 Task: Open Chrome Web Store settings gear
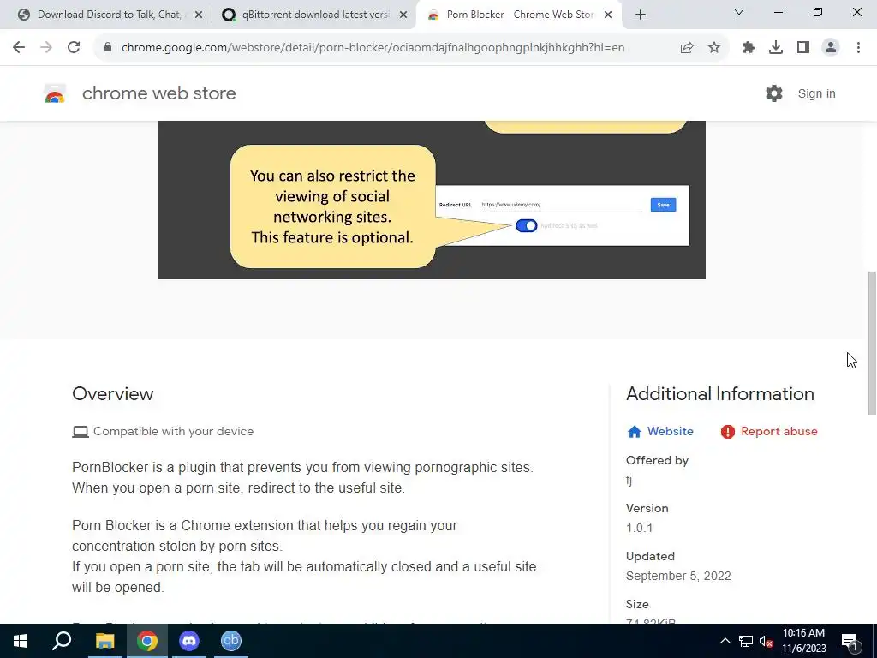774,93
